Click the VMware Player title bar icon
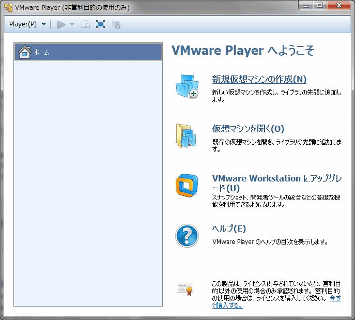Image resolution: width=355 pixels, height=320 pixels. [8, 7]
